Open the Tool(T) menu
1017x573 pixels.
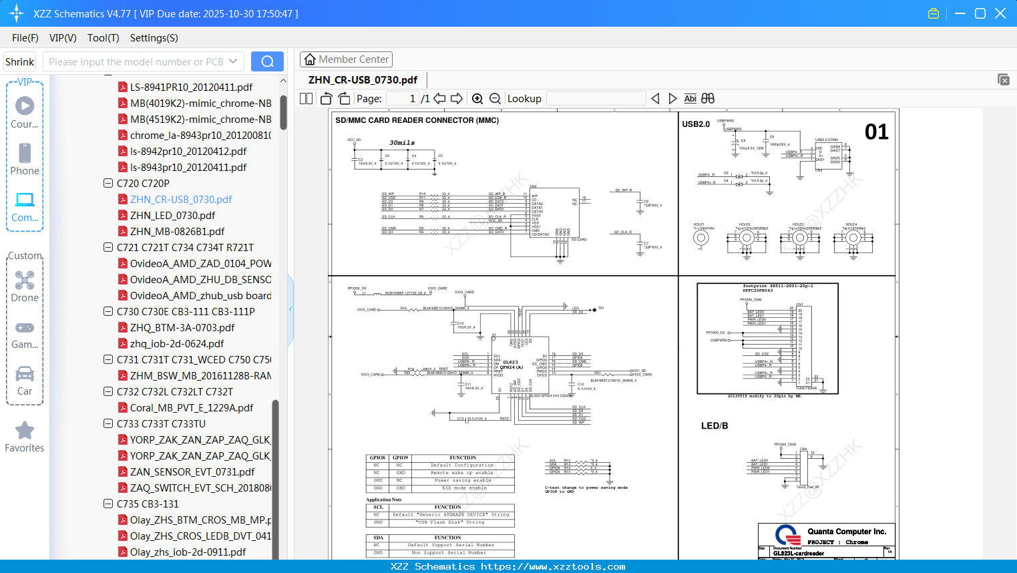coord(103,38)
